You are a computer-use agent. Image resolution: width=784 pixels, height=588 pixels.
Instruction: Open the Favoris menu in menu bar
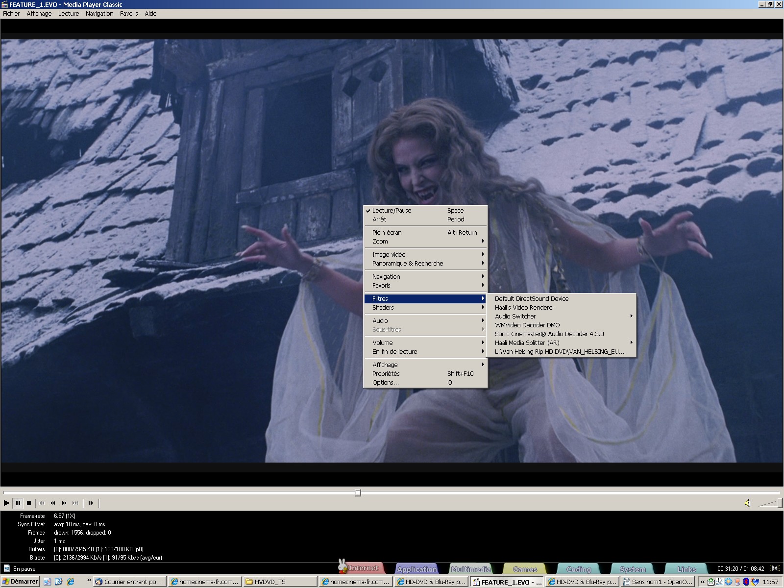[x=129, y=14]
